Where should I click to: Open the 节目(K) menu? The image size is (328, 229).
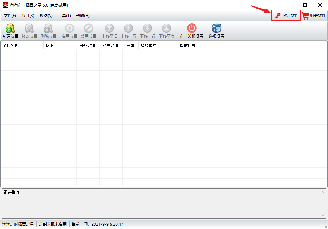tap(28, 16)
